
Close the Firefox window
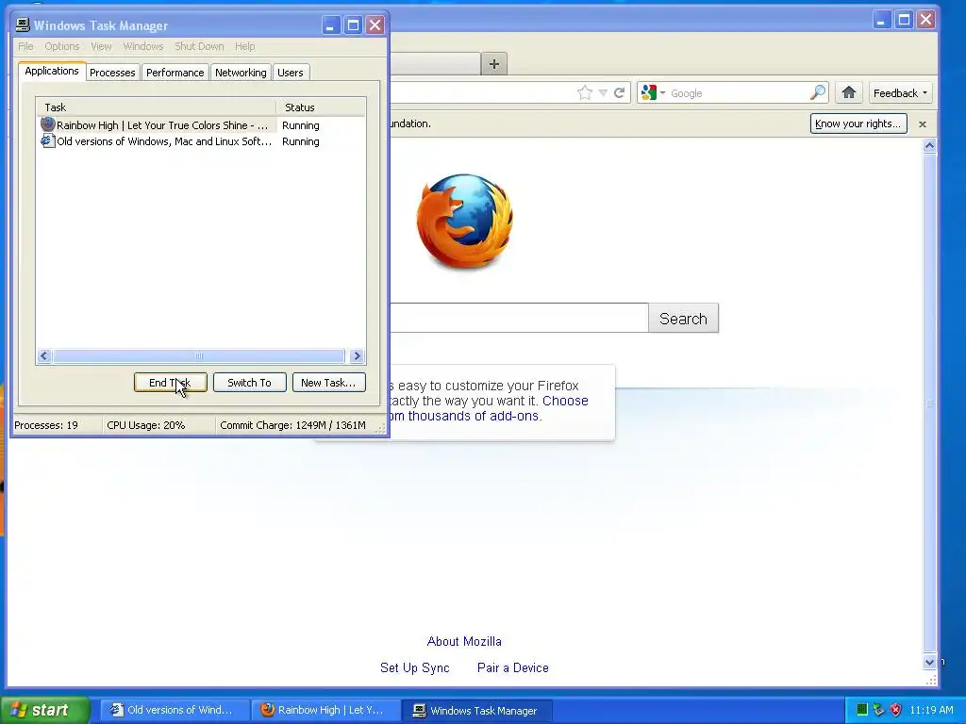(926, 20)
